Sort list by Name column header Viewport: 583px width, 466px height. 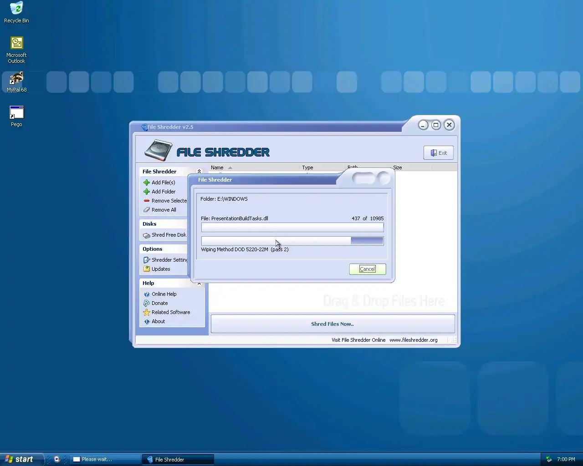pyautogui.click(x=254, y=167)
